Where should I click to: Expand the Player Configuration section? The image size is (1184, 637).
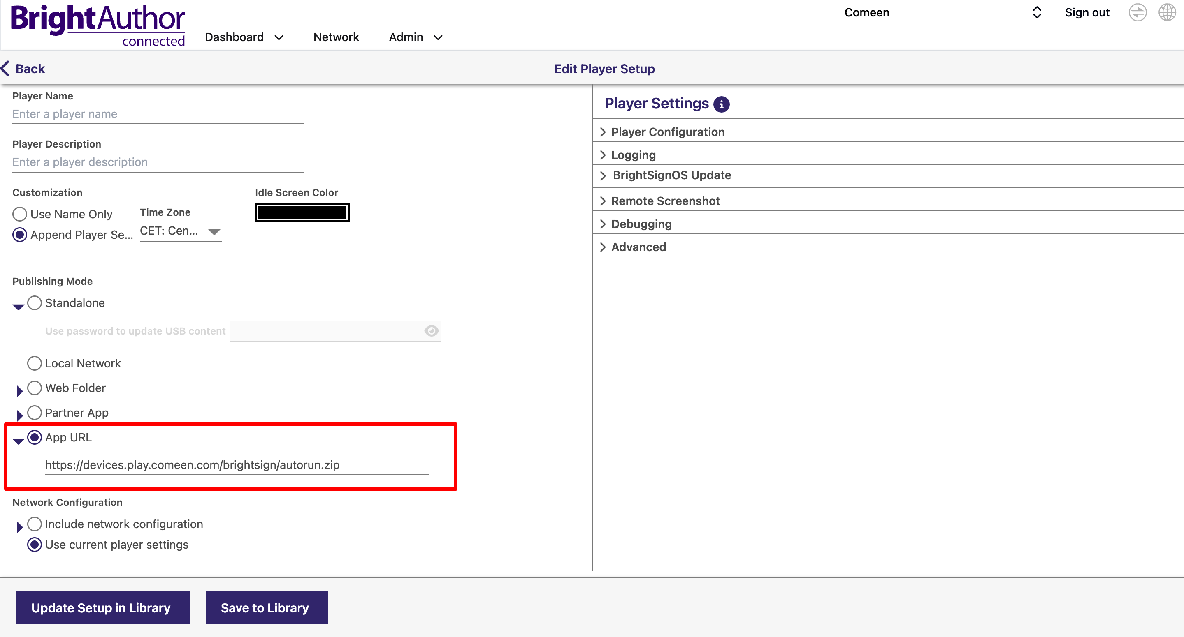click(888, 132)
